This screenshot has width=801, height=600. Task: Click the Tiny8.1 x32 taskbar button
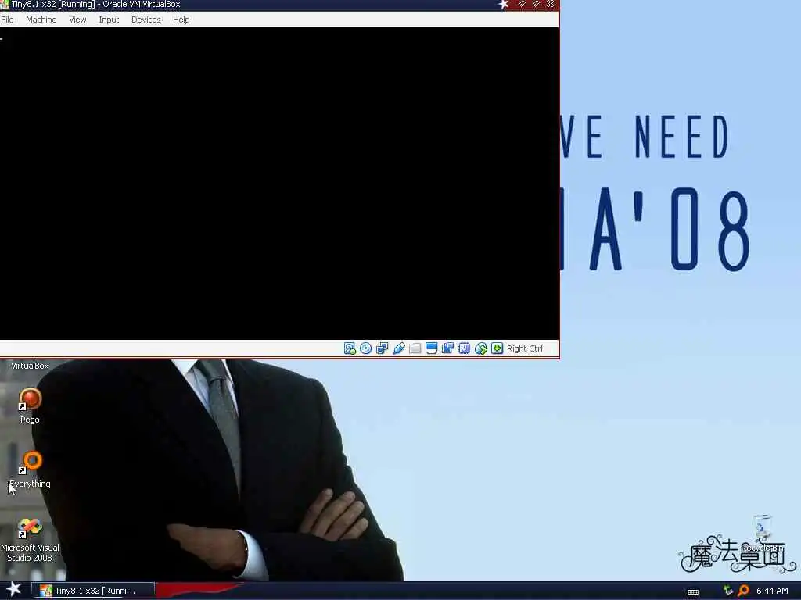point(94,591)
